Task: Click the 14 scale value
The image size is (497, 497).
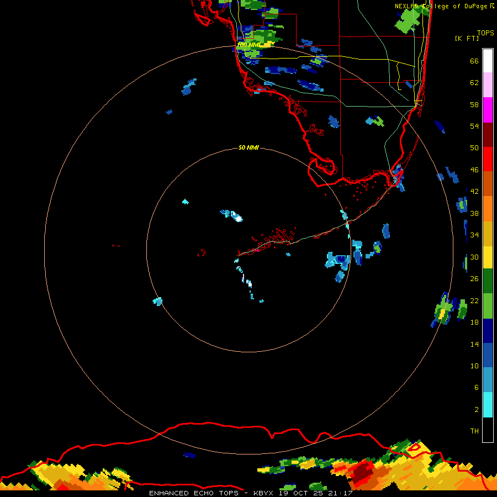Action: (474, 344)
